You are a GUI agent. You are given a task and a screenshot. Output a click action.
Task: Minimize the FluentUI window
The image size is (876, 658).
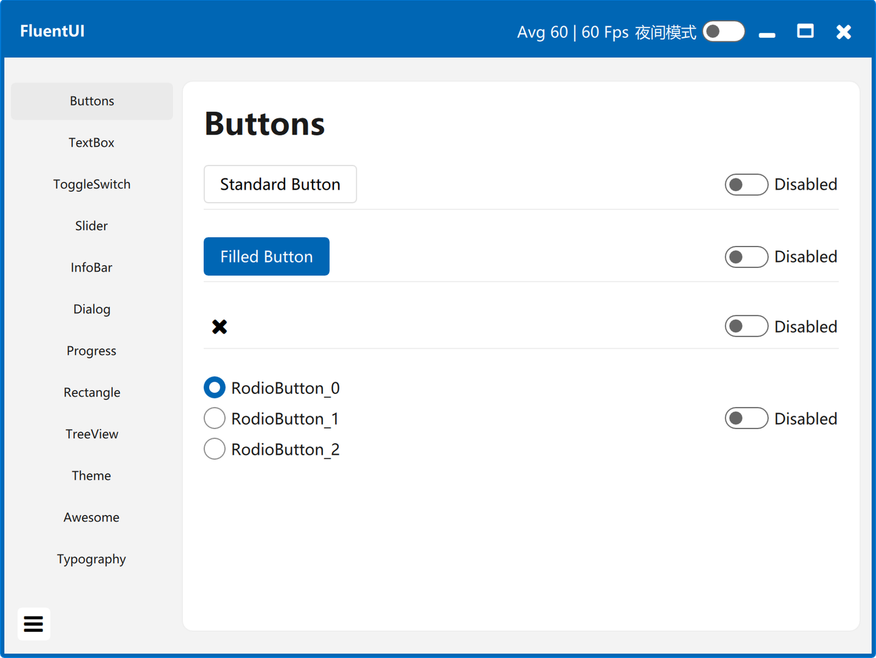pos(767,32)
